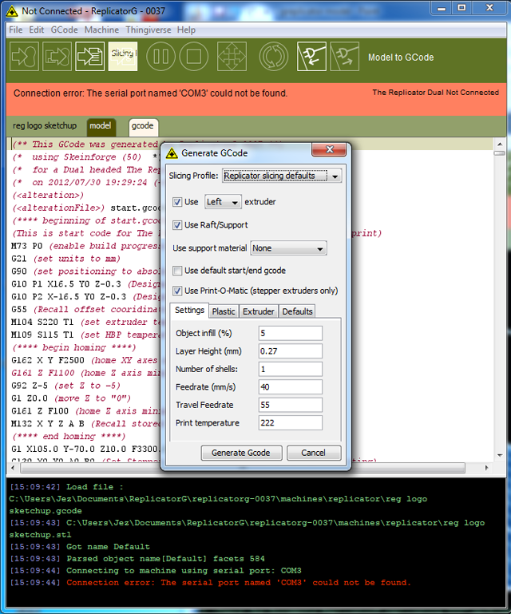511x614 pixels.
Task: Click the Travel Feedrate field
Action: click(x=291, y=406)
